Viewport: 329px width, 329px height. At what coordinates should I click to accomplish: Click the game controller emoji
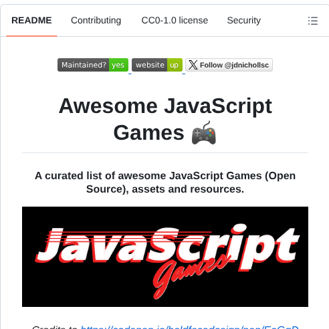pyautogui.click(x=204, y=133)
